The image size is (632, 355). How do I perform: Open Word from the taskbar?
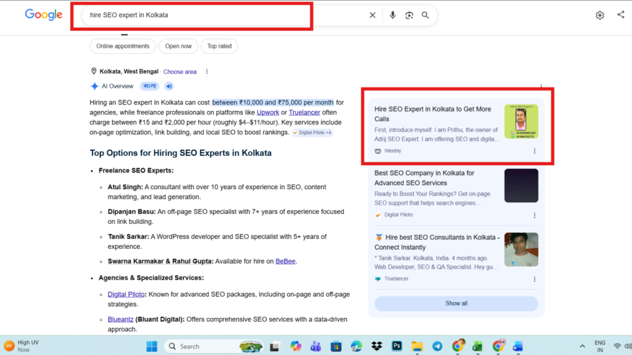[x=518, y=346]
